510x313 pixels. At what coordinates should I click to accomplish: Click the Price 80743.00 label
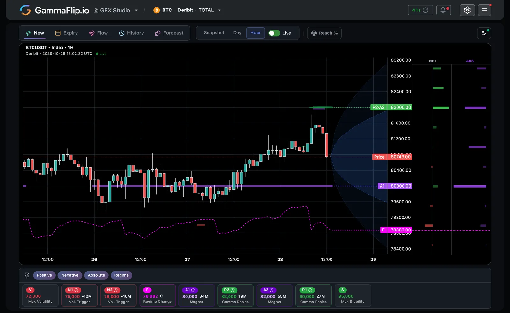click(392, 157)
